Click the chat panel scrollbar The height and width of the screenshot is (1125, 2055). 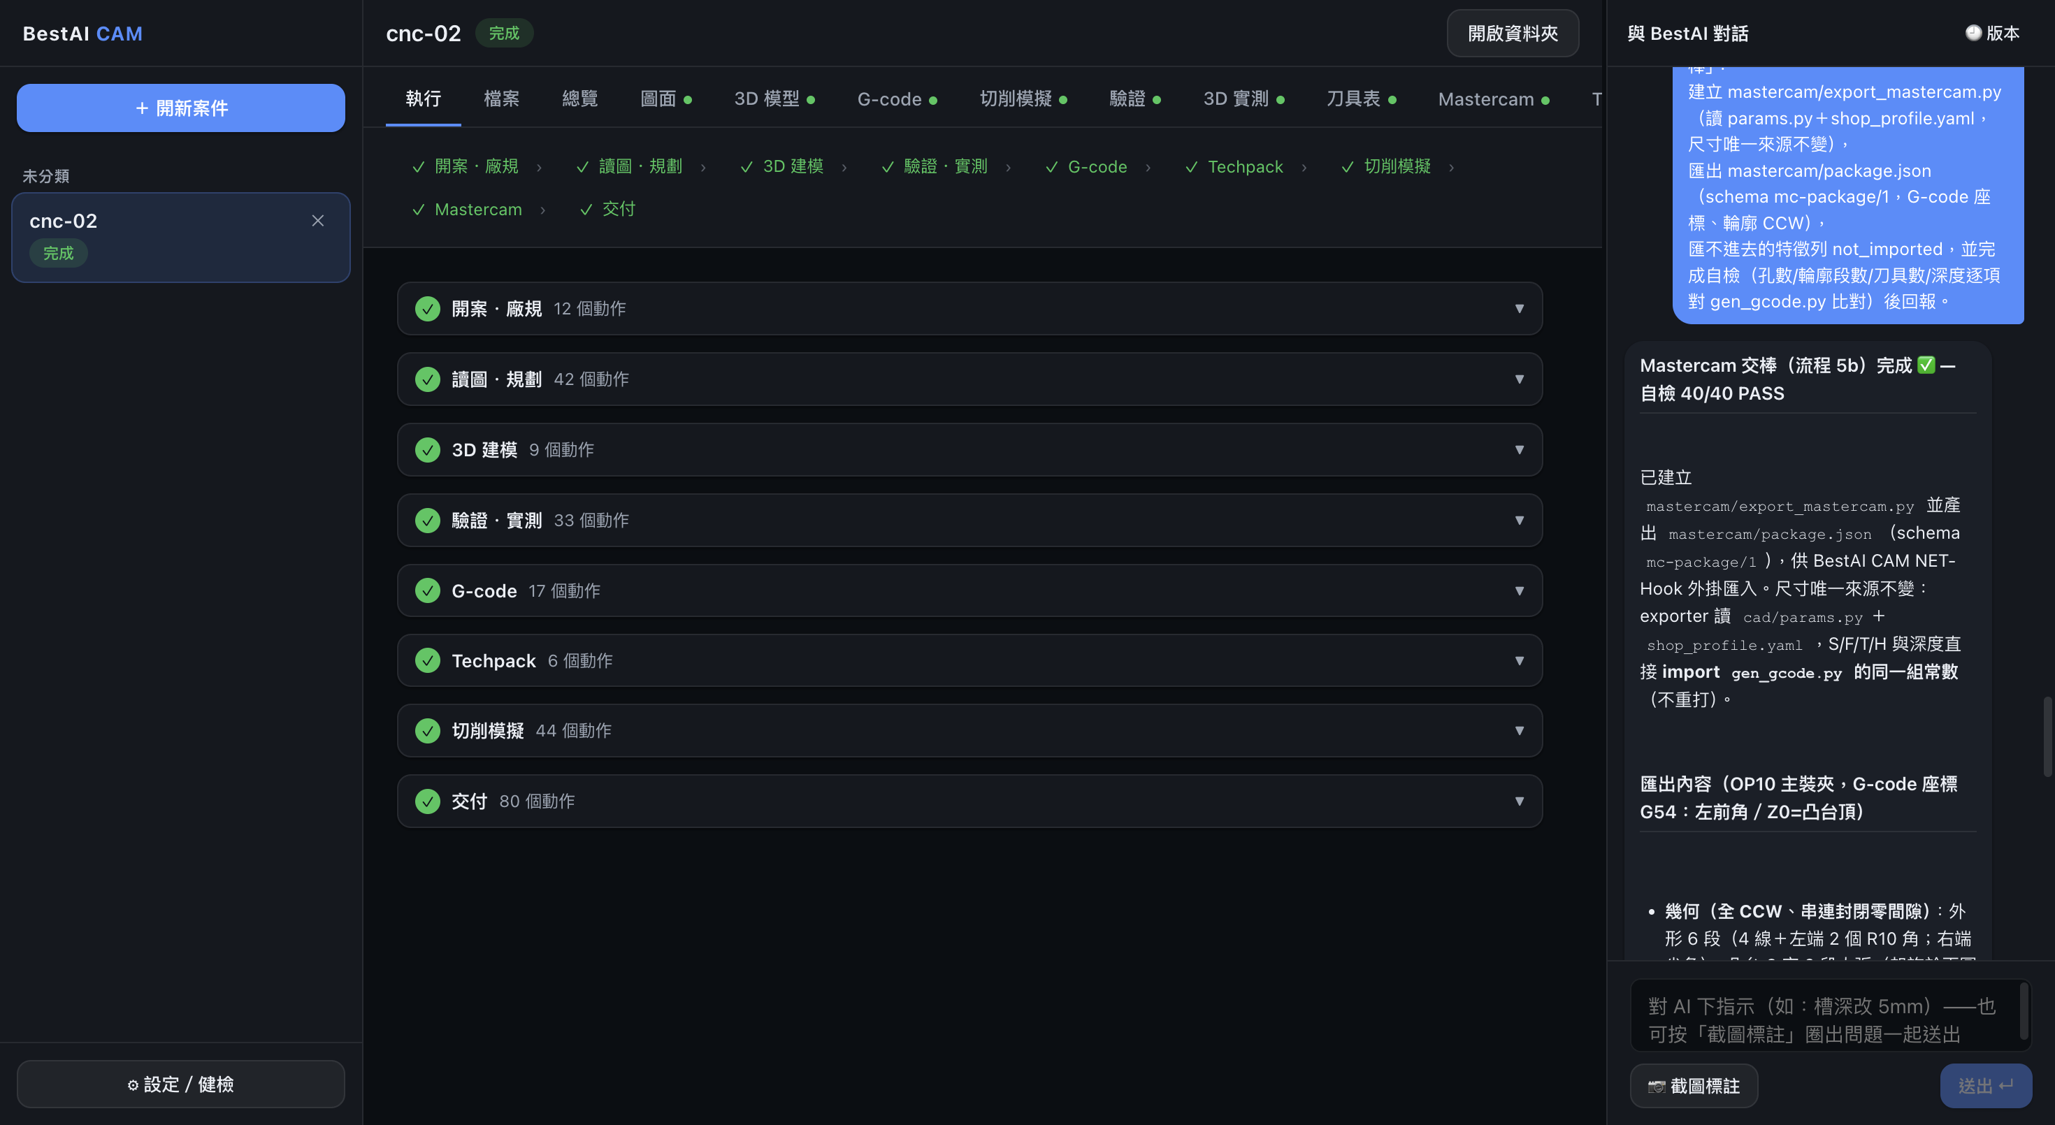[2047, 736]
